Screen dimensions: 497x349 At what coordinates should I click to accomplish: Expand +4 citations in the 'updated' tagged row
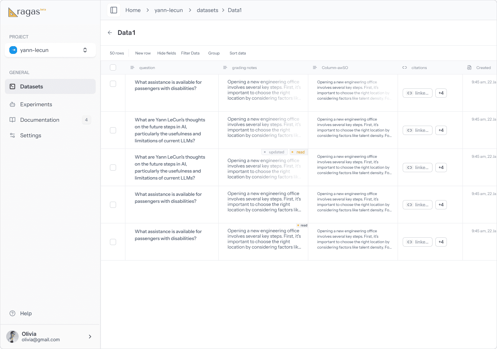click(441, 168)
